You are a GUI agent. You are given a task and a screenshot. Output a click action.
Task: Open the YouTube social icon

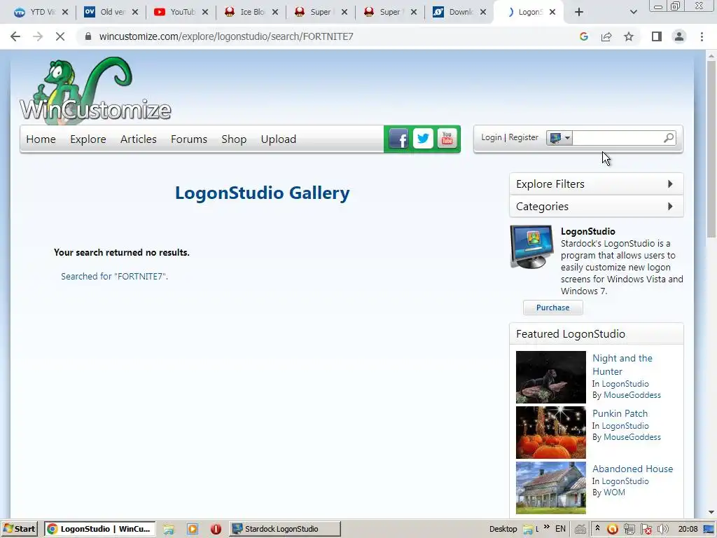coord(447,138)
